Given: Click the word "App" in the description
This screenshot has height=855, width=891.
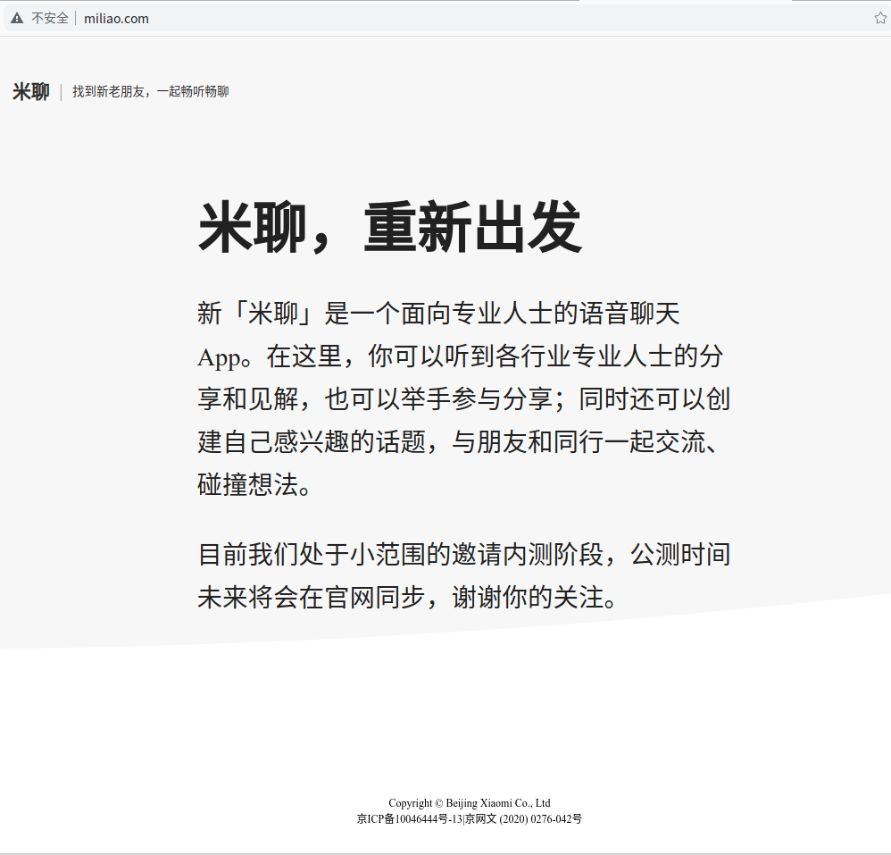Looking at the screenshot, I should tap(217, 356).
